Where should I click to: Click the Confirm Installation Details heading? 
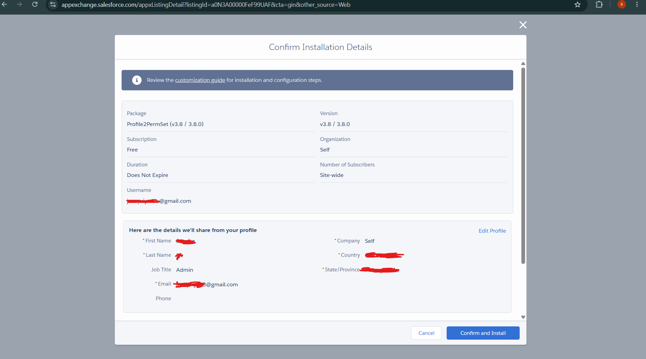[321, 47]
